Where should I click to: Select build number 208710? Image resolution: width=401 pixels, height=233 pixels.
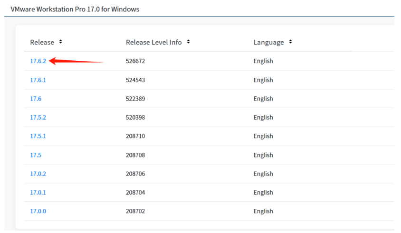(135, 136)
